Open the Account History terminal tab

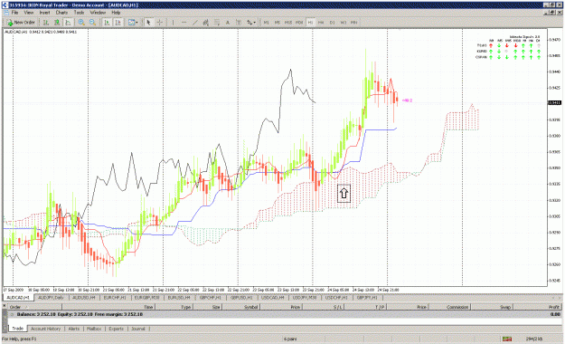[x=46, y=329]
